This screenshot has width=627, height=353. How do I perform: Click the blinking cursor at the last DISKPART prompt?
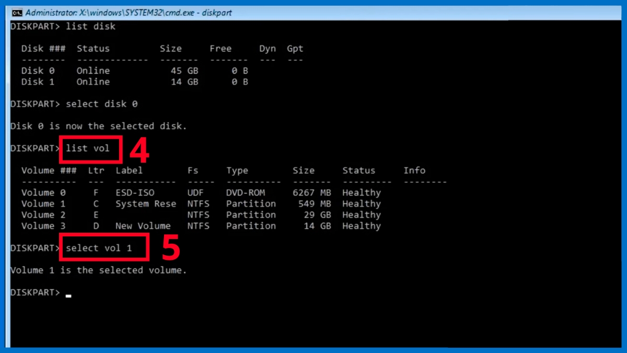68,295
